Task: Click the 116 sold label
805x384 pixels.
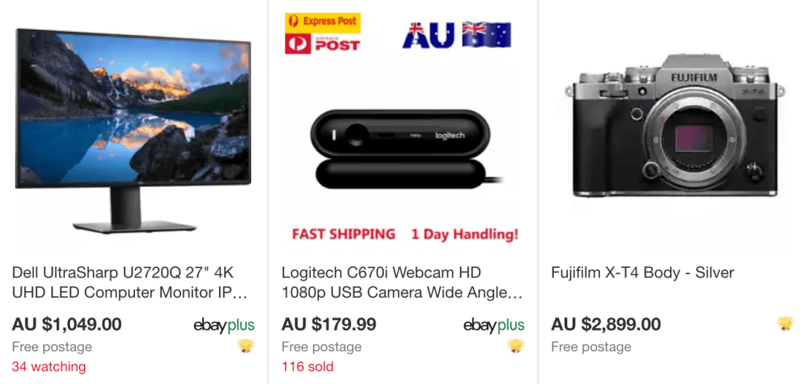Action: [x=308, y=367]
